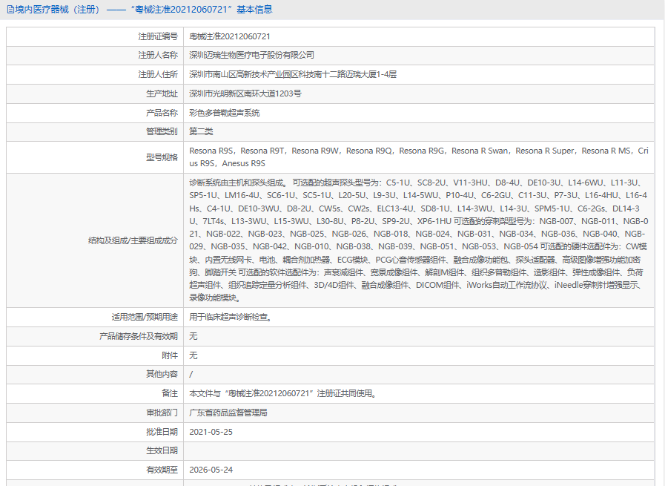Click the registration number value "粤械注准20212060721"

click(229, 36)
